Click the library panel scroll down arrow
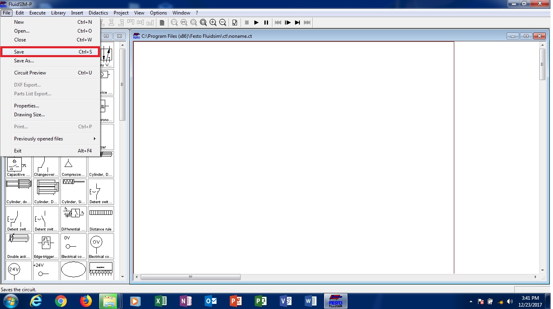 [123, 277]
